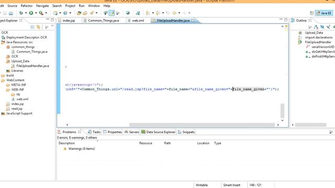Click the Description column header in Problems
335x188 pixels.
[x=66, y=143]
